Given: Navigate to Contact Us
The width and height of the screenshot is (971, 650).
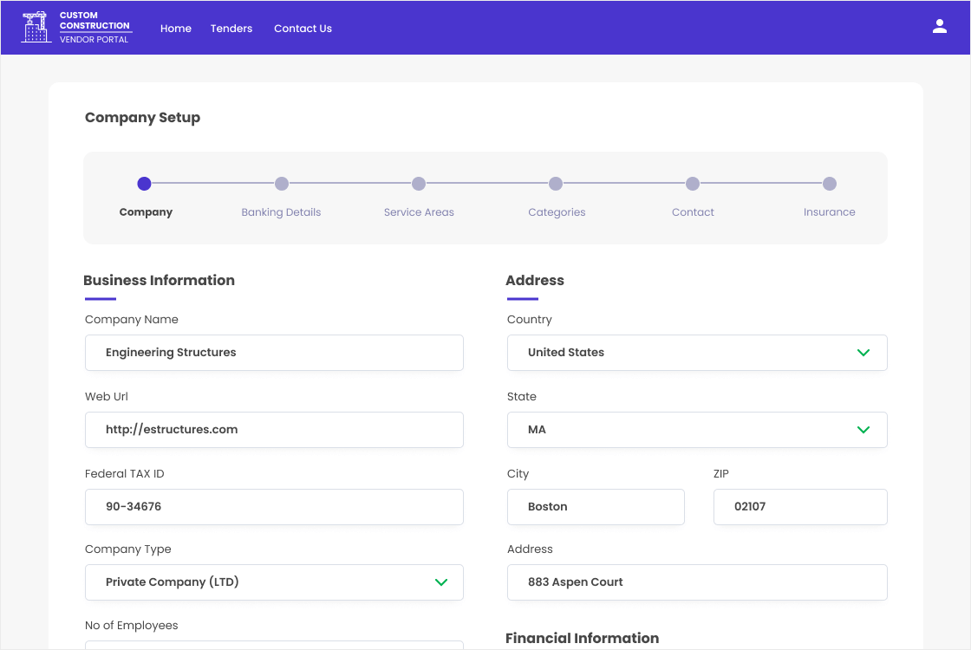Looking at the screenshot, I should [x=303, y=29].
